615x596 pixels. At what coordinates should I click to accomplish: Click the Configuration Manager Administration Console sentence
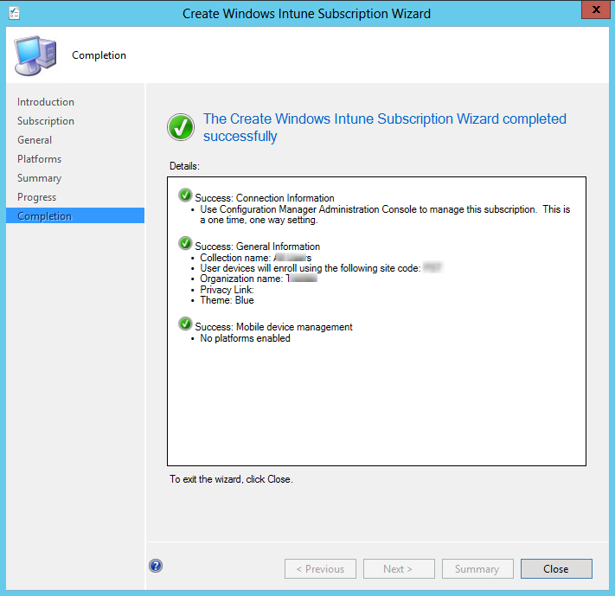tap(385, 215)
